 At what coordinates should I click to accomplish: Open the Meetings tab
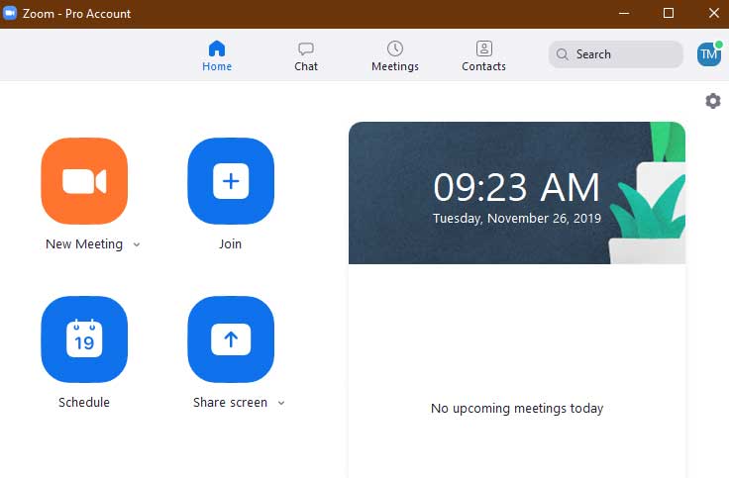click(x=395, y=55)
